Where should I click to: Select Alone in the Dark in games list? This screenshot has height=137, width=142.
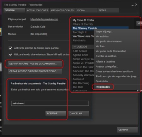coord(83,67)
